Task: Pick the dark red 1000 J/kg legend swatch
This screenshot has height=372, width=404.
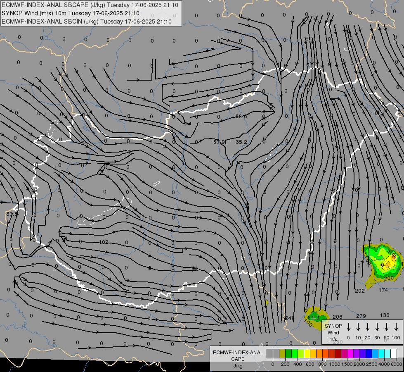Action: click(338, 354)
